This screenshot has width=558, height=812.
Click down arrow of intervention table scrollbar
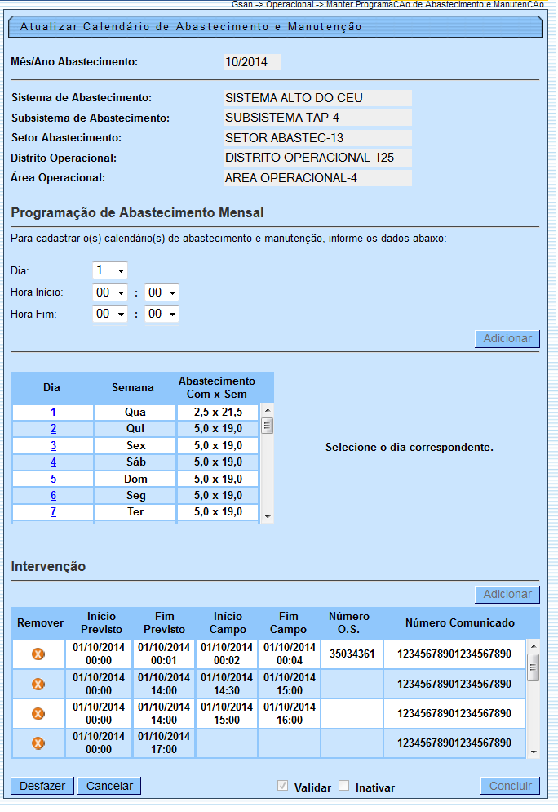pyautogui.click(x=533, y=751)
